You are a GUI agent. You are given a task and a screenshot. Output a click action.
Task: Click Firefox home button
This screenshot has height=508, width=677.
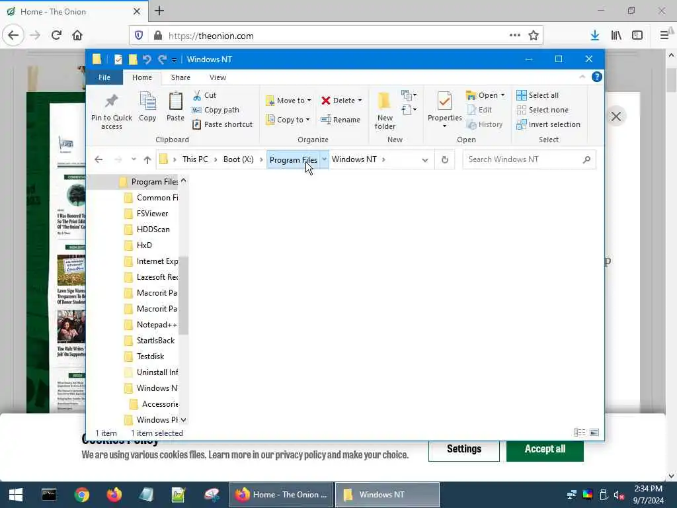pyautogui.click(x=77, y=35)
